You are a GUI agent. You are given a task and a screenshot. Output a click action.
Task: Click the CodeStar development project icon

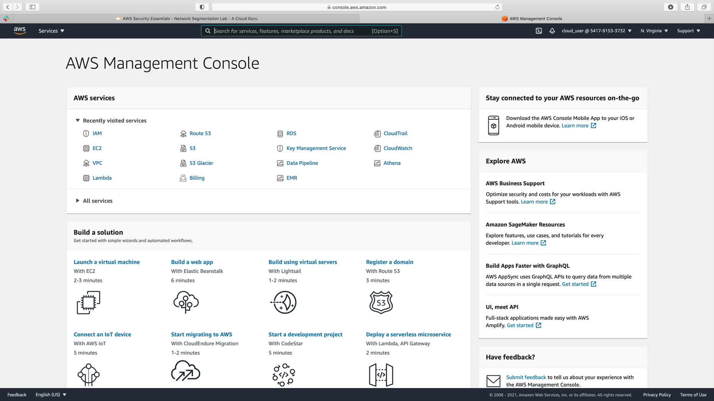(x=284, y=375)
